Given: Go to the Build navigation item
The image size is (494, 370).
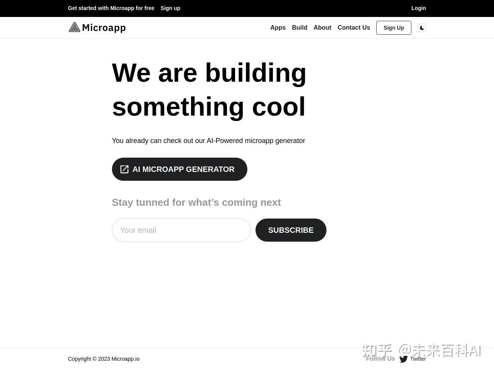Looking at the screenshot, I should pos(299,28).
